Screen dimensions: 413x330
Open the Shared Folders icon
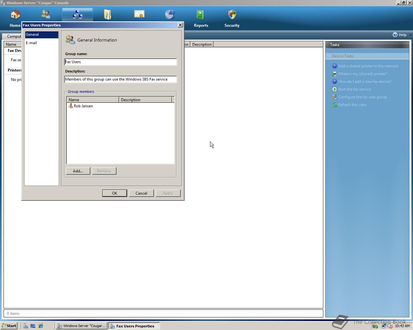[108, 15]
